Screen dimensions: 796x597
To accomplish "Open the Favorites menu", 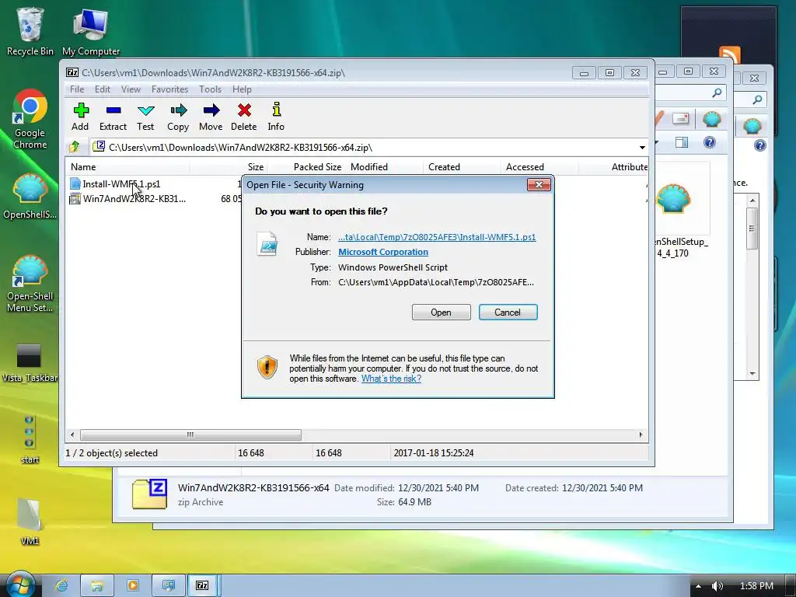I will click(x=169, y=89).
